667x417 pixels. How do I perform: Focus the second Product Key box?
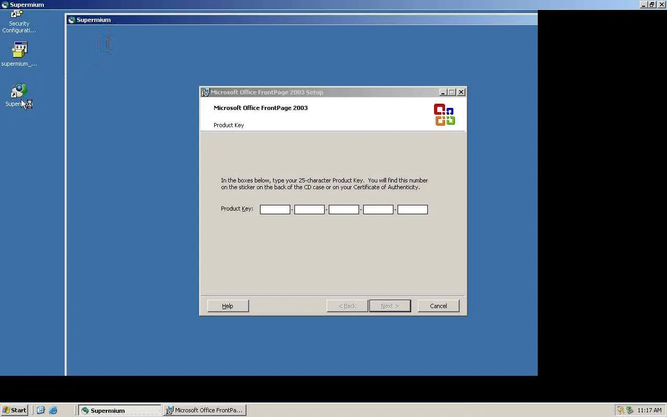[310, 210]
